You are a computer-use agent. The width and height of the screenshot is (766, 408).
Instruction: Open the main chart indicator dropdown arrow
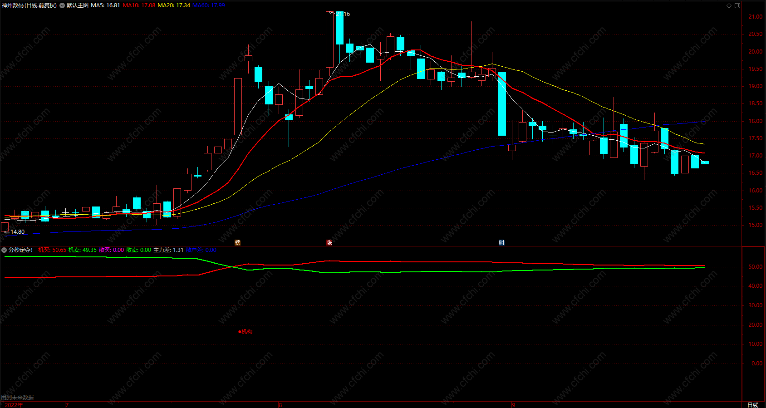point(62,5)
